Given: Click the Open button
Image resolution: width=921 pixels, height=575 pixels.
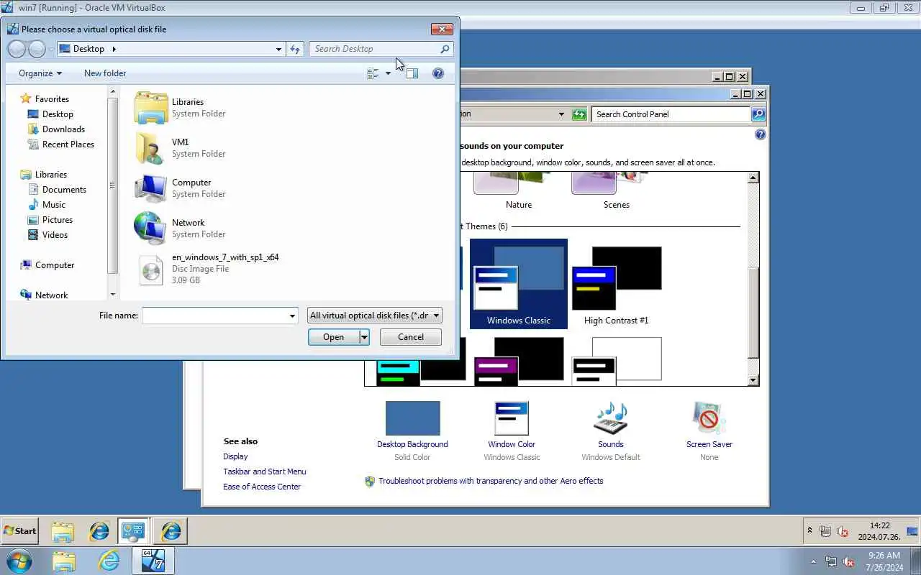Looking at the screenshot, I should point(333,337).
